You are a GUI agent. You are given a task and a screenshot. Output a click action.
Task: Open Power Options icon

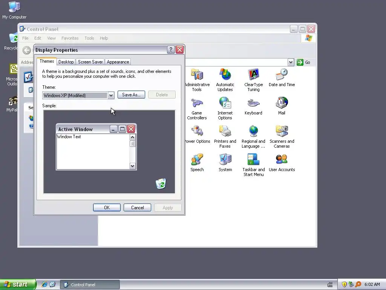click(x=198, y=134)
